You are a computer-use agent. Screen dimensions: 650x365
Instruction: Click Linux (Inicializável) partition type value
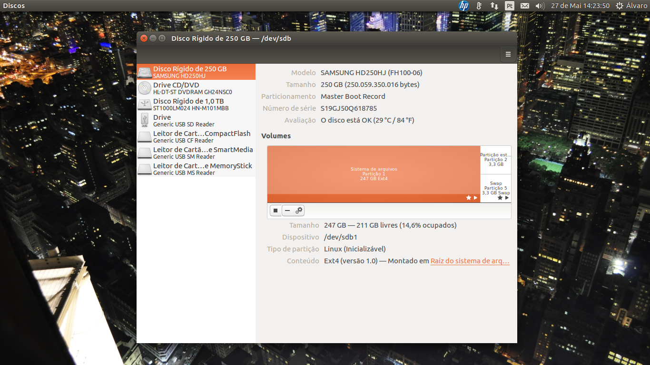[355, 249]
